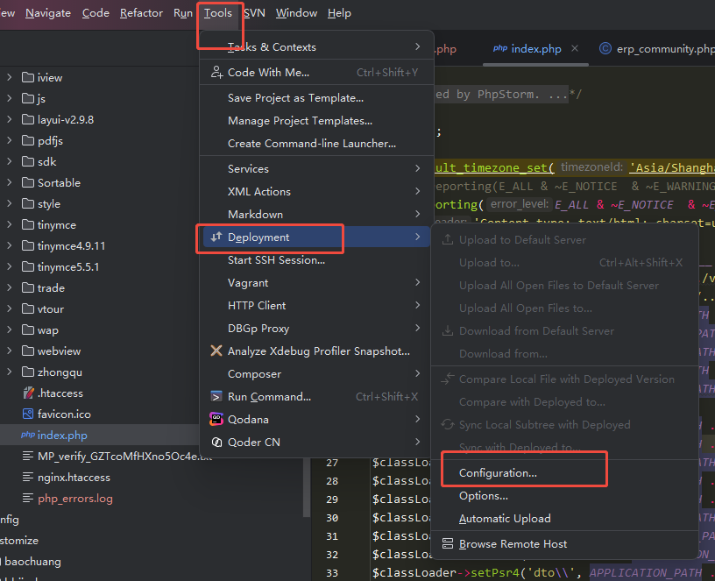This screenshot has height=581, width=715.
Task: Click the class icon on erp_community.php tab
Action: 605,48
